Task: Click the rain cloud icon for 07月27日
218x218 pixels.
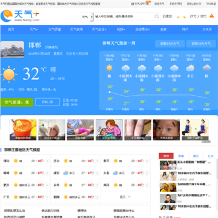Action: click(125, 68)
